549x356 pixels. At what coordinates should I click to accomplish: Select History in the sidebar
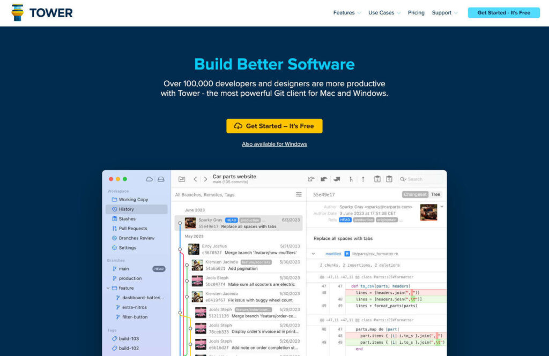(137, 209)
